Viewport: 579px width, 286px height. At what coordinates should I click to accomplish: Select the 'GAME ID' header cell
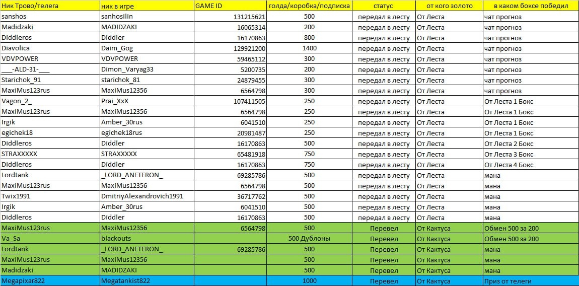coord(231,6)
